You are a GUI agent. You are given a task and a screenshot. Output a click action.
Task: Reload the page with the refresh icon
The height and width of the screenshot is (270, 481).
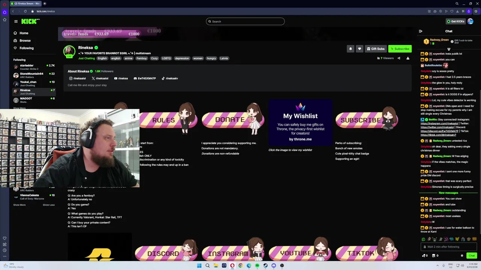coord(25,11)
